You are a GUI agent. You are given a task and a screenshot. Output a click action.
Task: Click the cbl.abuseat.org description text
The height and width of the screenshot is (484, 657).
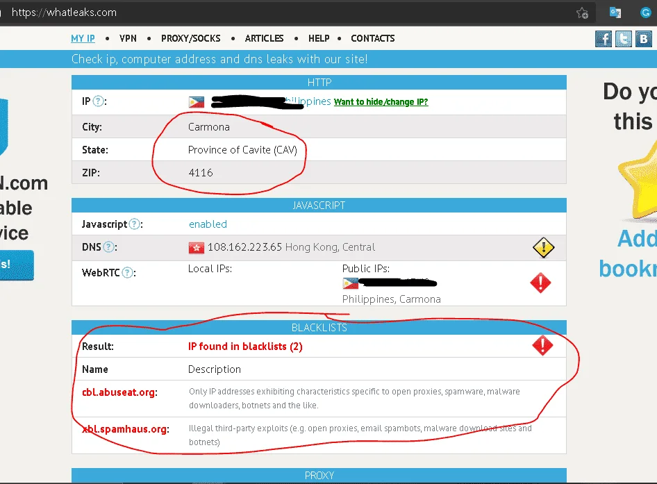tap(354, 399)
